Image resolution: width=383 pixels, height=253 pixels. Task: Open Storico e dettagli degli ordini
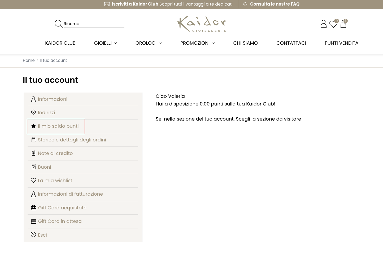(72, 140)
